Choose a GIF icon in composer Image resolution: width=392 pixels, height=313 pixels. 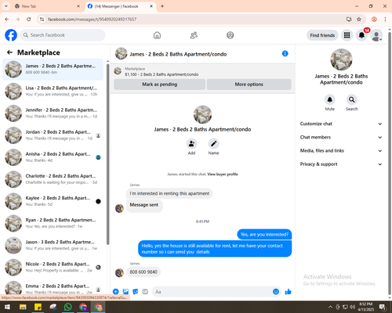[x=145, y=292]
